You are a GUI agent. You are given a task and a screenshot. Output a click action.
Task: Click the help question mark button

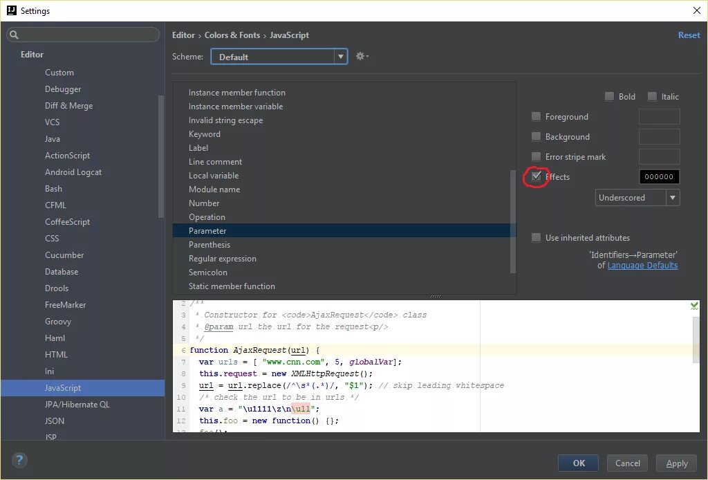click(x=19, y=461)
